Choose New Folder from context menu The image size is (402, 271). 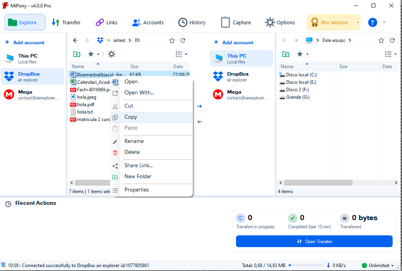point(151,176)
